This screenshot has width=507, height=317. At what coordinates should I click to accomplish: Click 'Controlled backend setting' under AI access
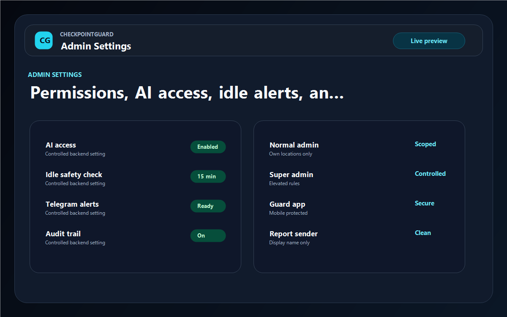point(75,154)
